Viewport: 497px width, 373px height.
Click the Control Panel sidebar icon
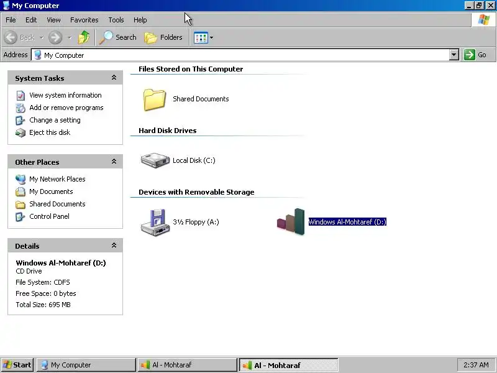21,216
